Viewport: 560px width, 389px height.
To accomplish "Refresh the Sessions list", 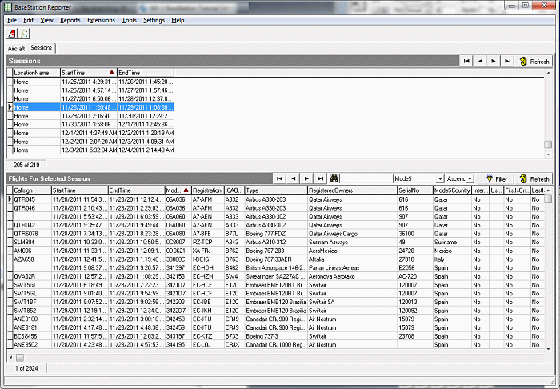I will [534, 62].
